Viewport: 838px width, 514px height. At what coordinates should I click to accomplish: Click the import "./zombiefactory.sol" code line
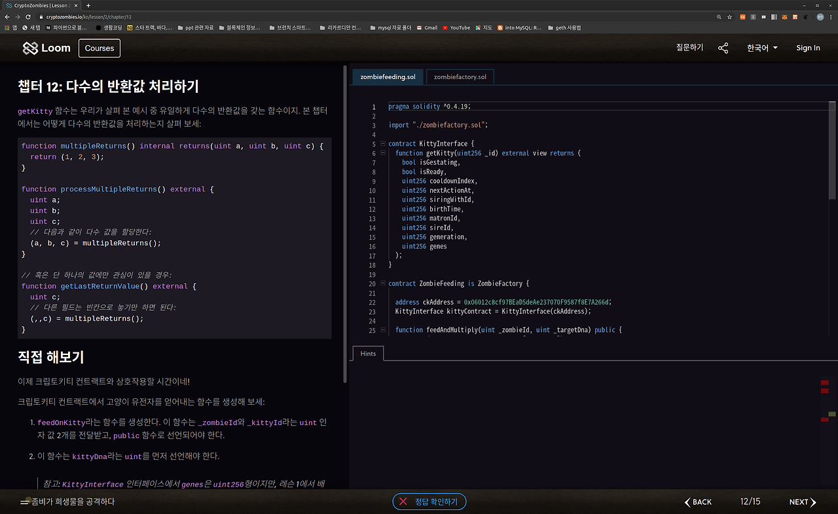[438, 125]
